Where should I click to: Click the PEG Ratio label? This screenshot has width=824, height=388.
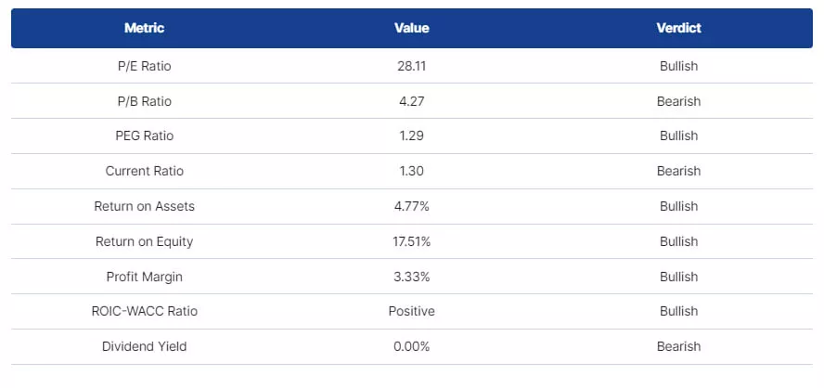pos(144,136)
